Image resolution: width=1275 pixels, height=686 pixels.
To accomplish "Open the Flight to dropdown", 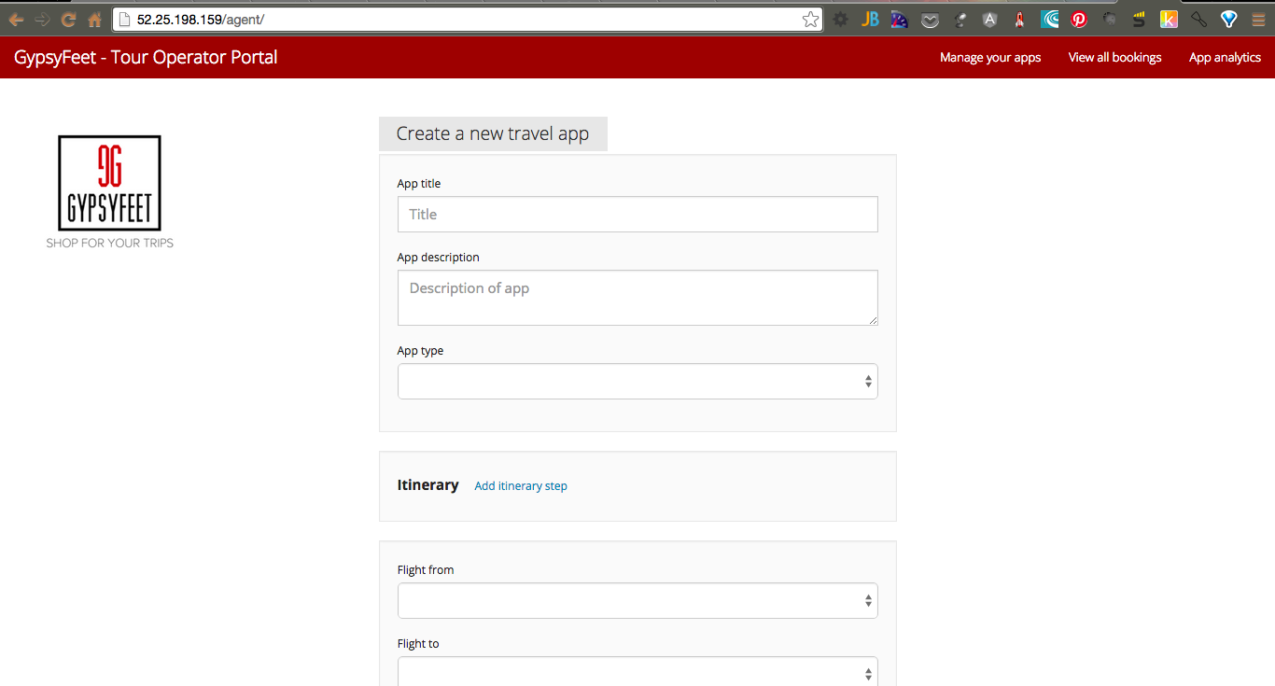I will pyautogui.click(x=637, y=672).
